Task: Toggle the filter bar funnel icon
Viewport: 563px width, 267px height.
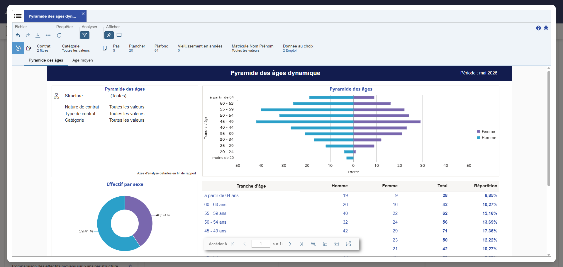Action: (85, 35)
